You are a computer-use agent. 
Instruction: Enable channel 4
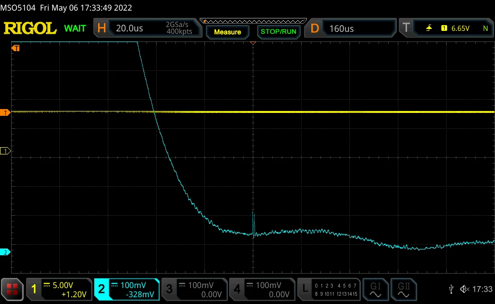point(237,289)
